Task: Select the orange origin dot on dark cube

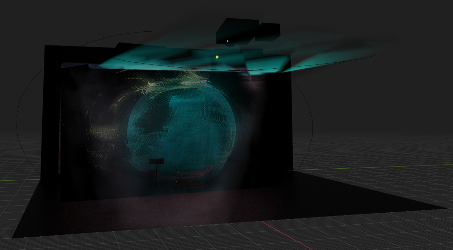Action: pos(227,41)
